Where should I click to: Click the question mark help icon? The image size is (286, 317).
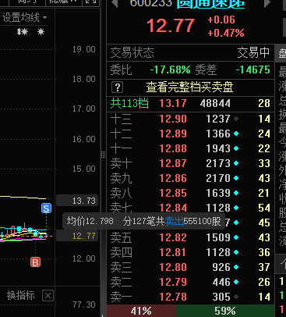117,87
